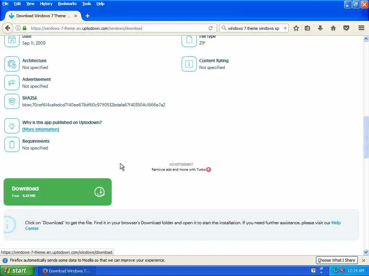Reload the page with the refresh icon
The image size is (369, 276).
tap(210, 28)
